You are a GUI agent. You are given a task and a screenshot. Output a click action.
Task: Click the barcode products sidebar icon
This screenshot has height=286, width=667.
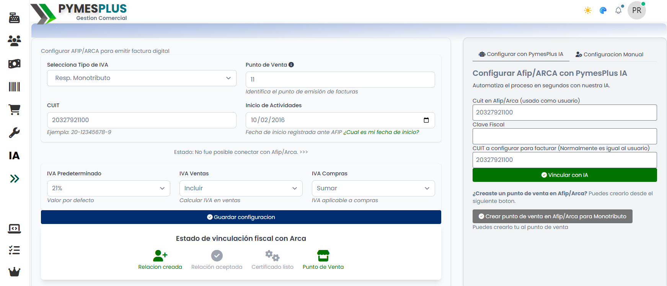[14, 87]
